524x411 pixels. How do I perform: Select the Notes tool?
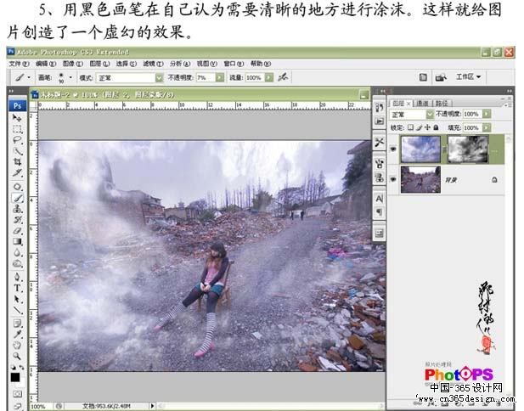(17, 324)
